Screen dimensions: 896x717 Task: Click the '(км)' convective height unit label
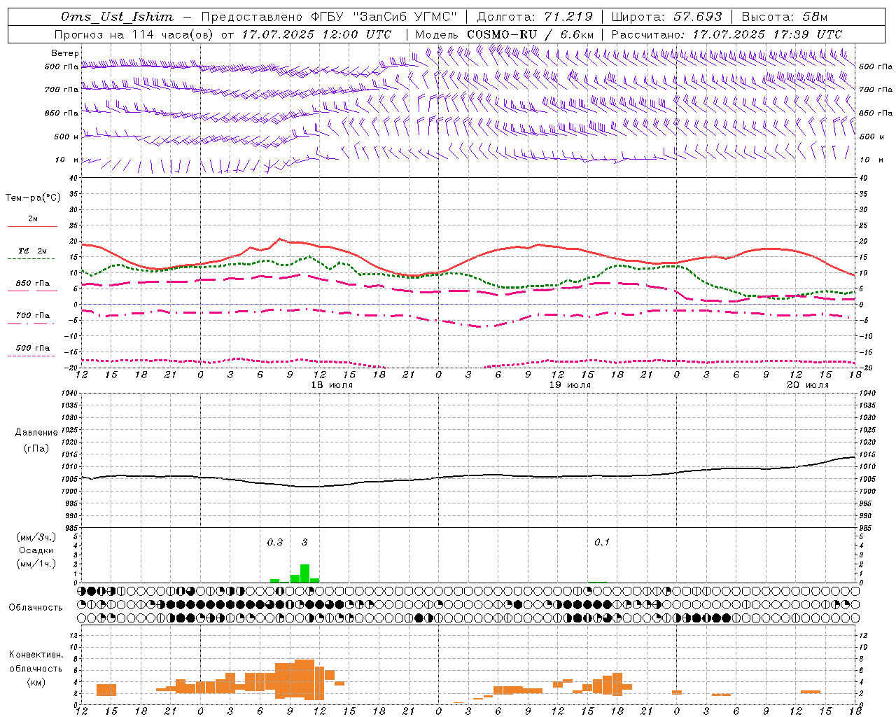coord(36,682)
